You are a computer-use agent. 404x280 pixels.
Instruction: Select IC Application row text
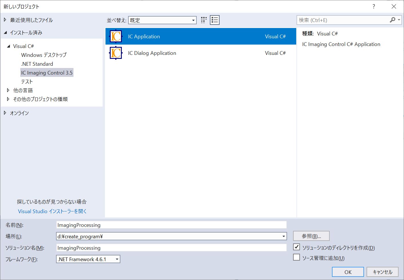(144, 37)
